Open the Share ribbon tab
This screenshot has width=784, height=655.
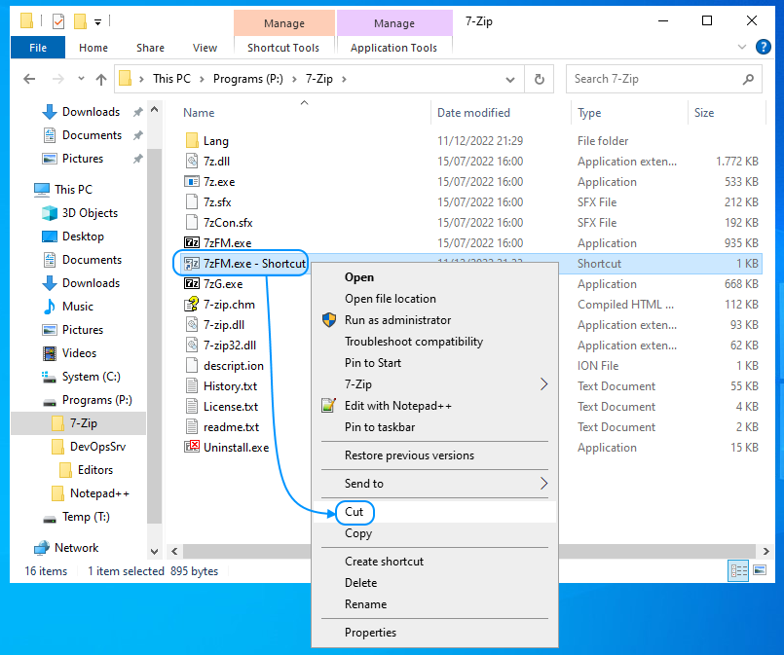point(151,48)
